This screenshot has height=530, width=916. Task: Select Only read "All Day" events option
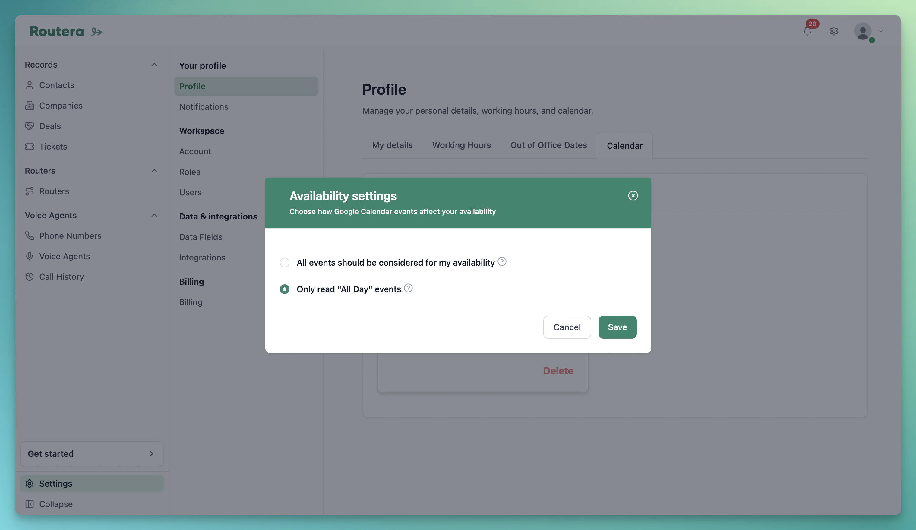pyautogui.click(x=285, y=289)
